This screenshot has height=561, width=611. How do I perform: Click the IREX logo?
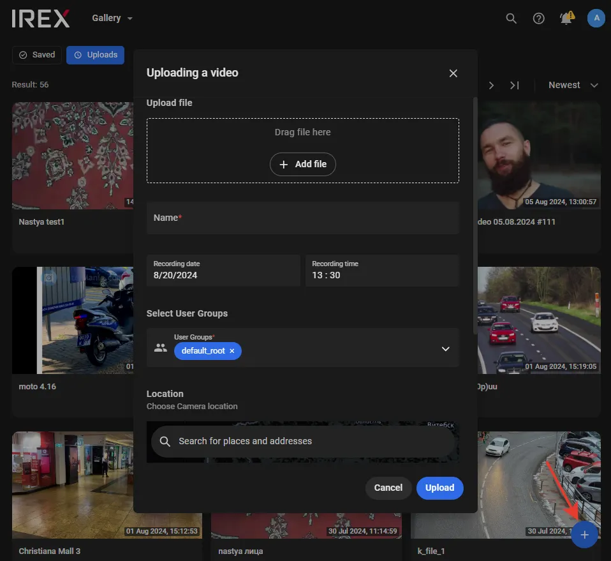coord(41,19)
